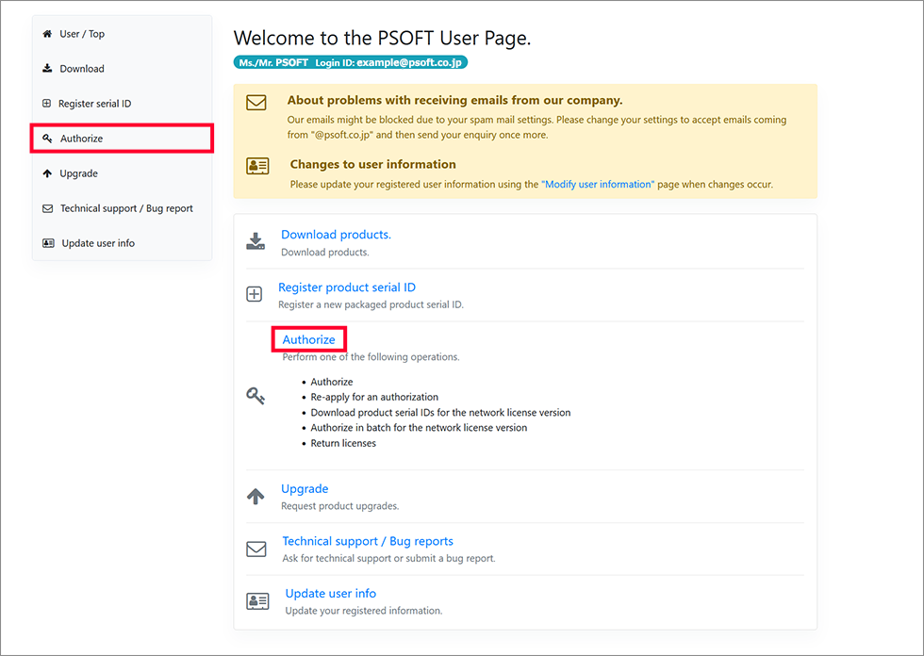Open the Authorize link in the main panel
This screenshot has height=656, width=924.
pyautogui.click(x=308, y=339)
